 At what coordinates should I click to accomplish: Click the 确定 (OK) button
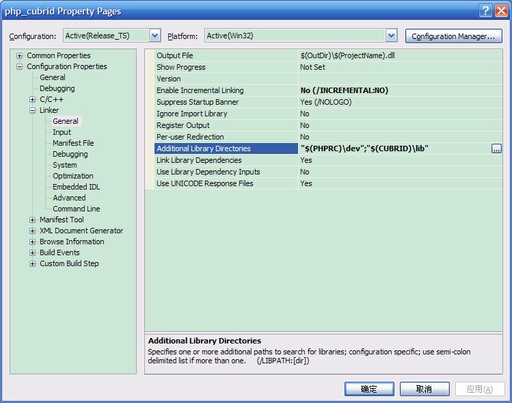pos(369,389)
